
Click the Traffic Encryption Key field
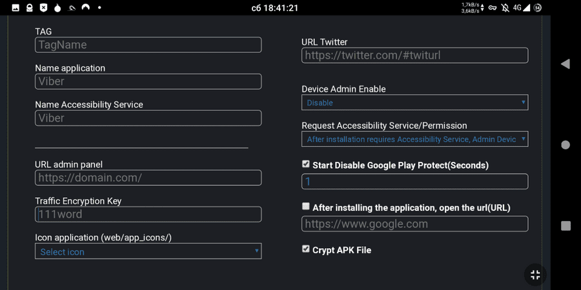148,214
